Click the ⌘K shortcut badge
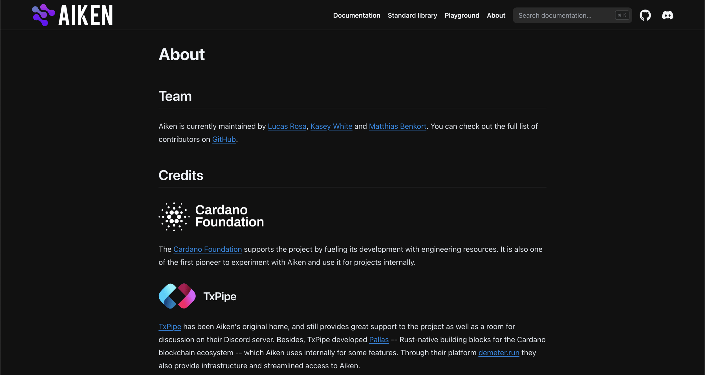The height and width of the screenshot is (375, 705). pyautogui.click(x=622, y=15)
